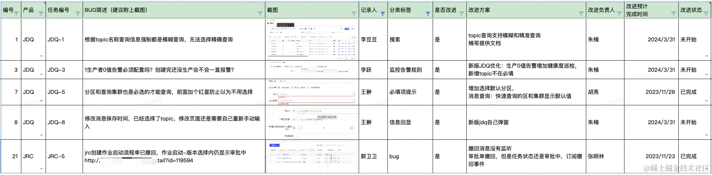The height and width of the screenshot is (175, 712).
Task: Expand product dropdown arrow in JDQ-1 row
Action: pos(41,56)
